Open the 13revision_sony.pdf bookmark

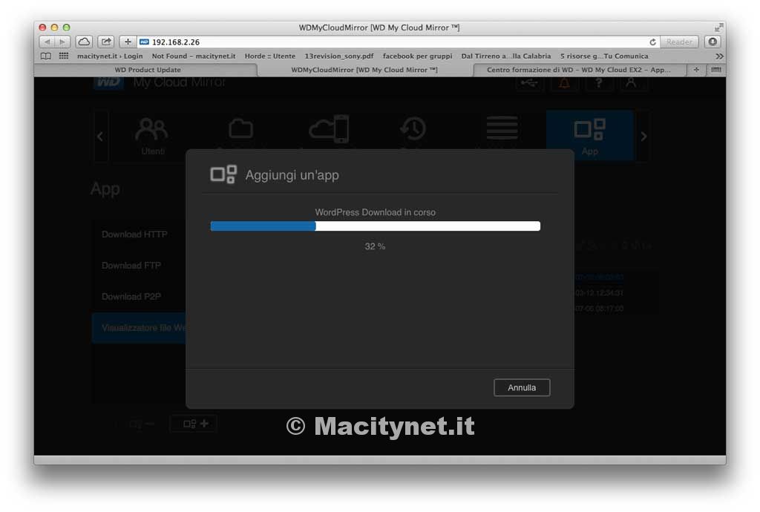(338, 56)
